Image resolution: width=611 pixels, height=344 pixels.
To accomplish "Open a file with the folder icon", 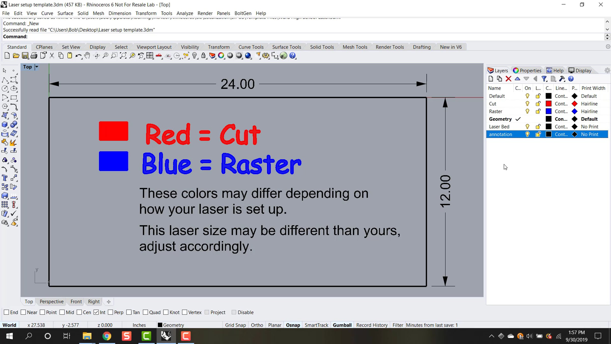I will coord(16,56).
